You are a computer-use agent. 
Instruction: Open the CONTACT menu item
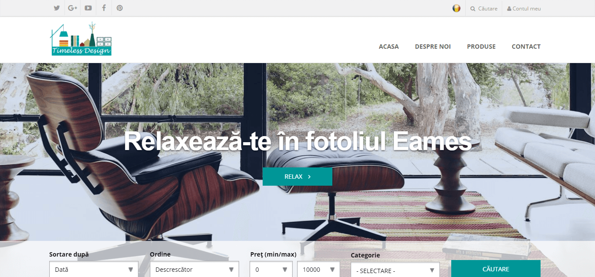point(526,47)
